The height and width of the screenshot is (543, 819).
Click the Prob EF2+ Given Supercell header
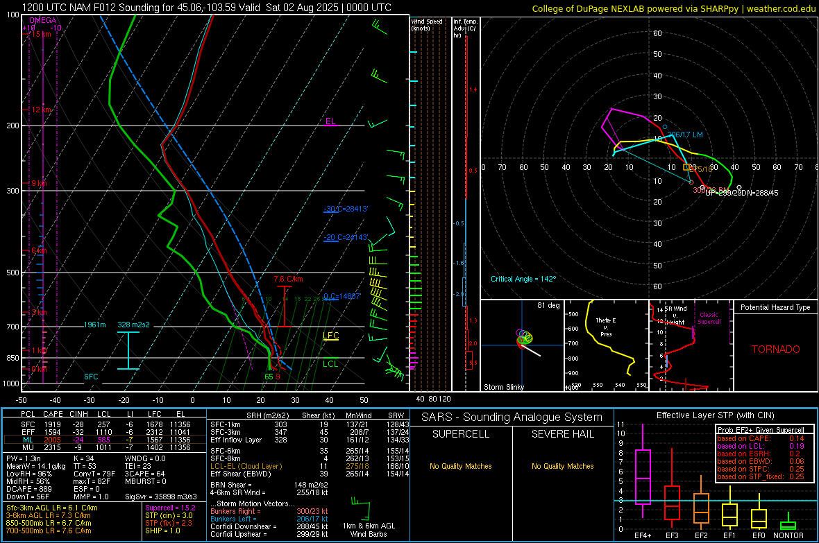[x=761, y=430]
